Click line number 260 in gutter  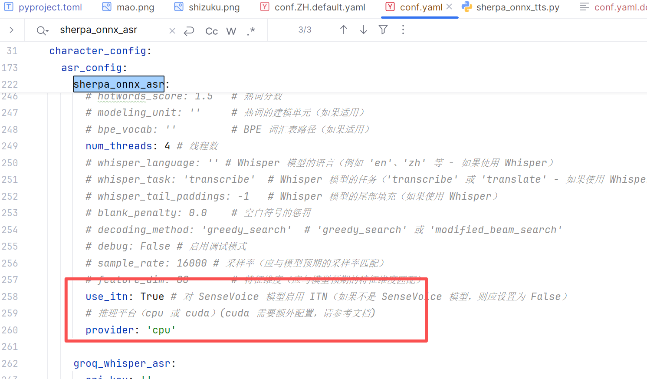[10, 330]
